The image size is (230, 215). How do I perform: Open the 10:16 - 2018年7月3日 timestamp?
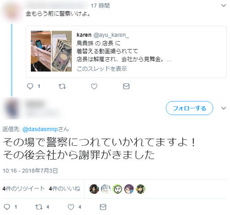[30, 171]
